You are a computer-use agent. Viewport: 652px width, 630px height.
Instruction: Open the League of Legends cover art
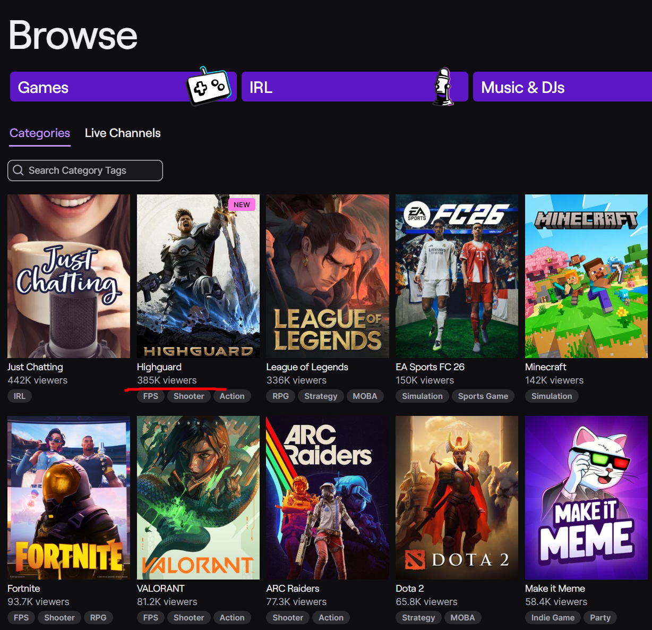click(x=327, y=276)
